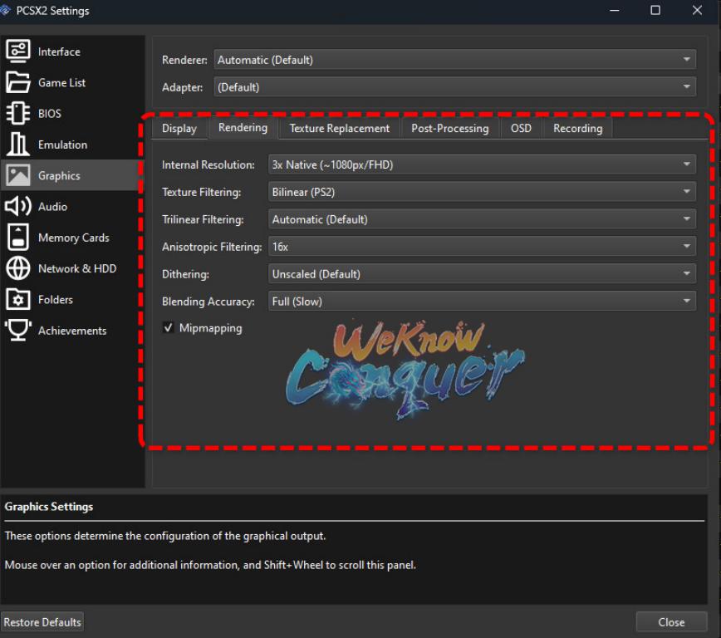Viewport: 721px width, 638px height.
Task: Open the Trilinear Filtering dropdown
Action: (482, 219)
